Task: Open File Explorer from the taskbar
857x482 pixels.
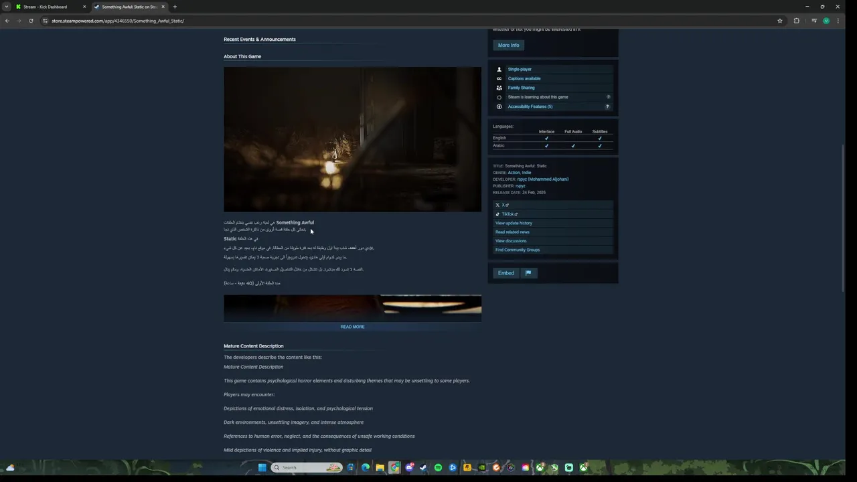Action: point(380,467)
